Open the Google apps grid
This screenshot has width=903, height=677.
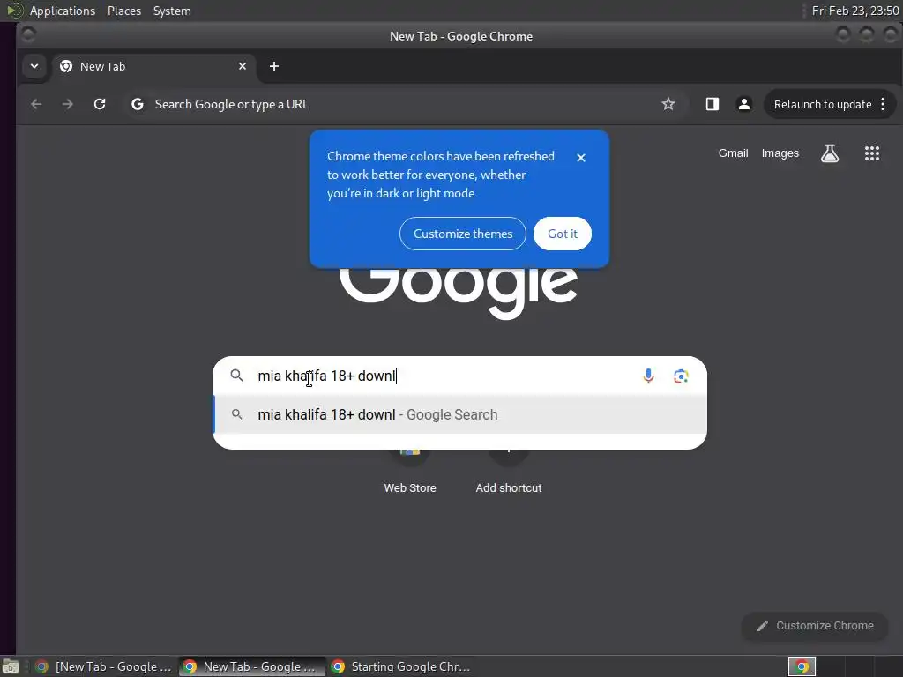(x=872, y=153)
